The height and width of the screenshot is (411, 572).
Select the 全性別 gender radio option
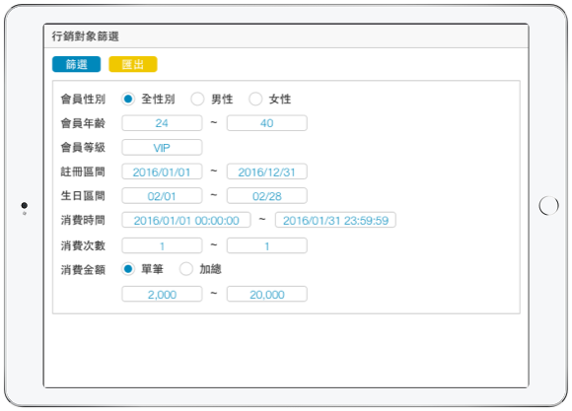click(128, 99)
